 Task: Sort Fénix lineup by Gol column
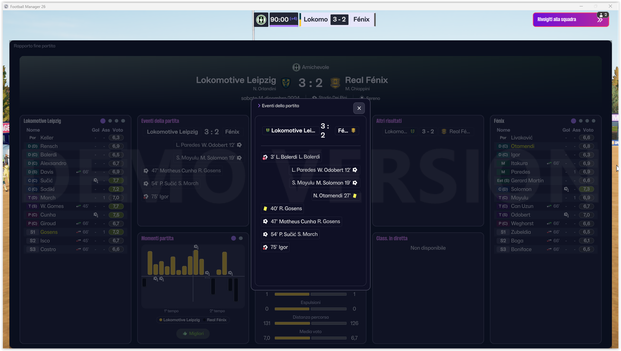pyautogui.click(x=566, y=130)
